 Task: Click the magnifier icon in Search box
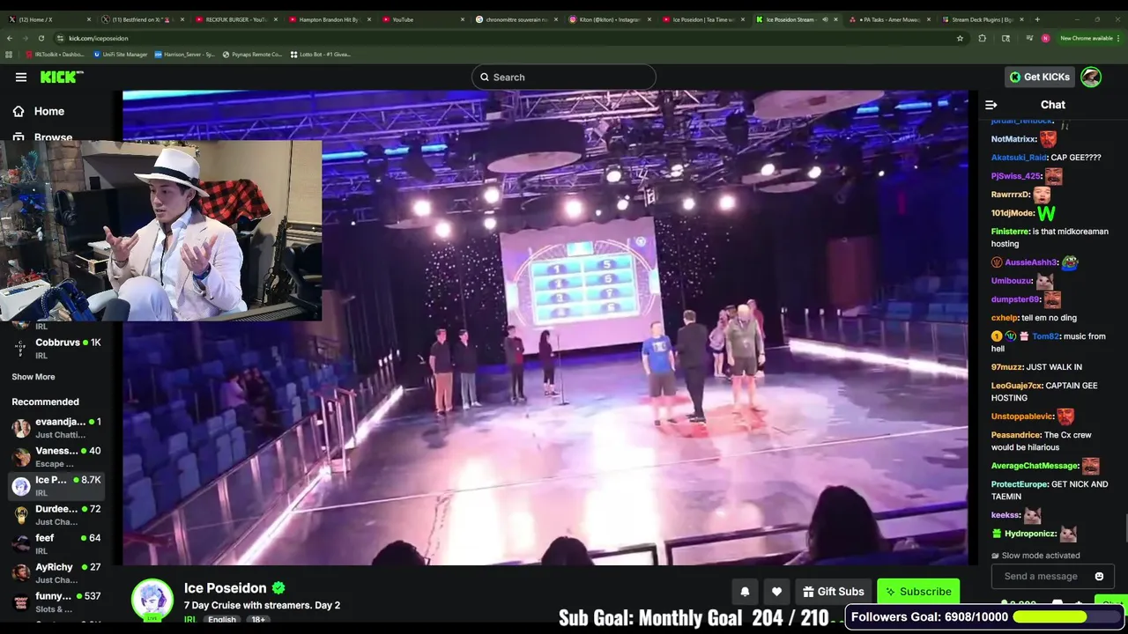[x=485, y=77]
